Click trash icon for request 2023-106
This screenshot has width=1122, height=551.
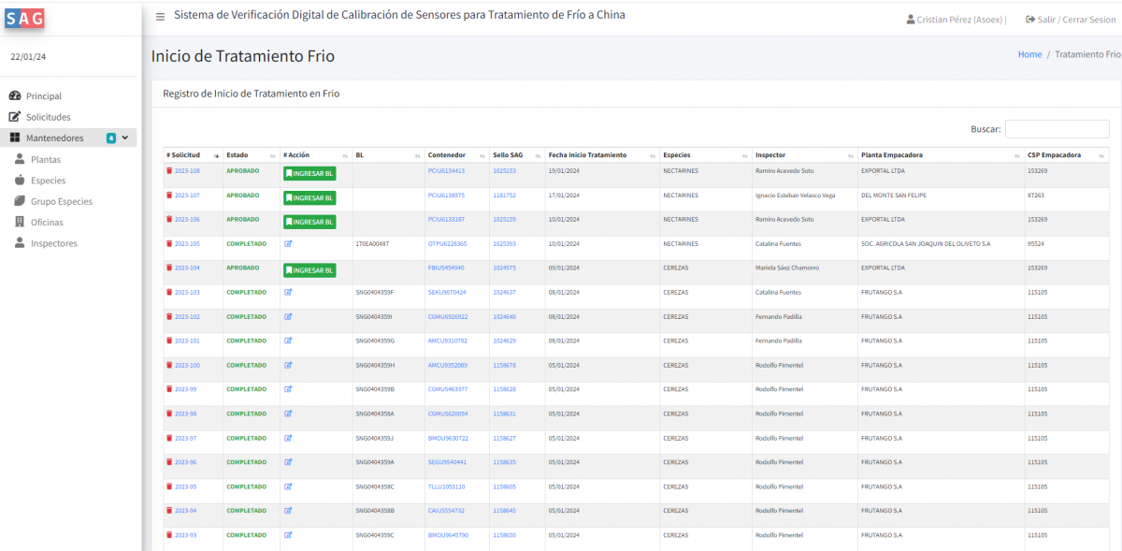[169, 220]
